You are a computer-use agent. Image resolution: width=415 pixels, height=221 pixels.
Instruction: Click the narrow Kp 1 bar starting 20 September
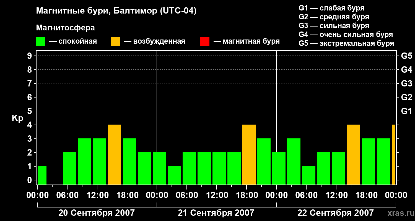pos(42,175)
